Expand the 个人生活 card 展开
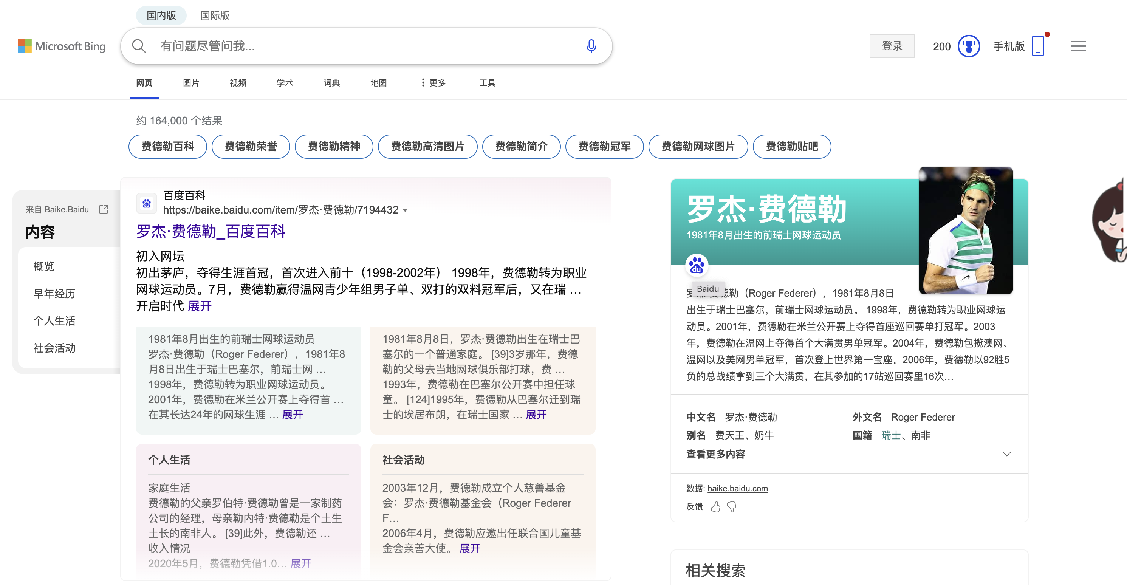This screenshot has height=585, width=1127. click(x=300, y=563)
